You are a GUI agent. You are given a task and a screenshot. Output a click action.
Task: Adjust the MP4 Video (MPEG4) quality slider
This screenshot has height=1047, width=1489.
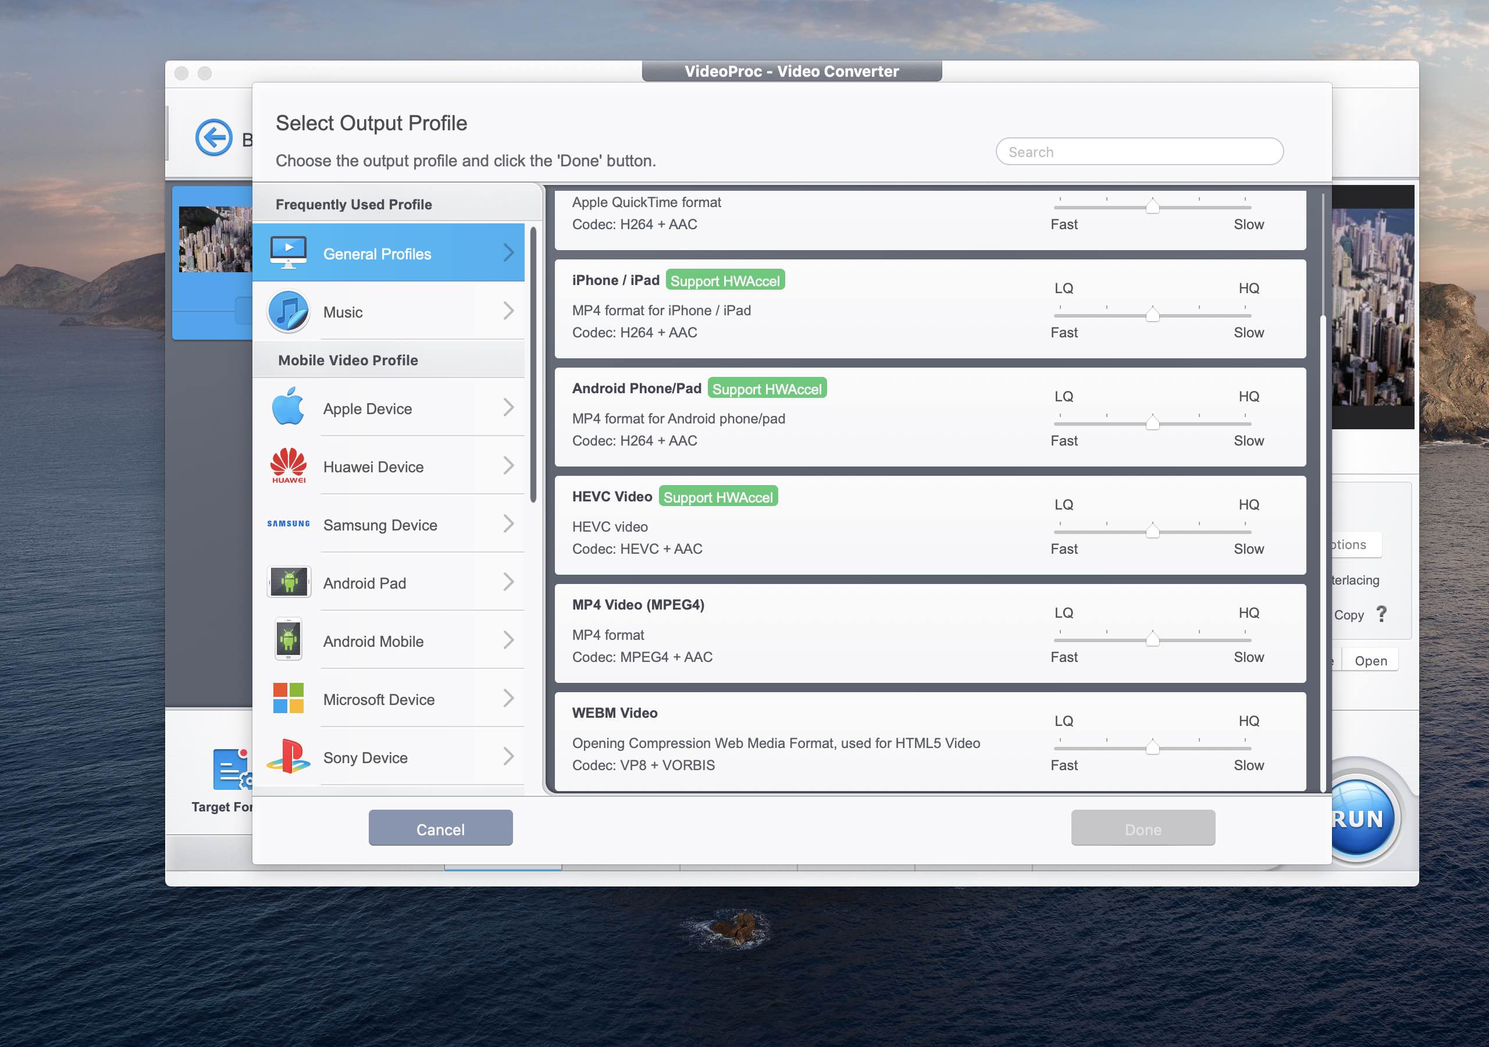[1152, 640]
